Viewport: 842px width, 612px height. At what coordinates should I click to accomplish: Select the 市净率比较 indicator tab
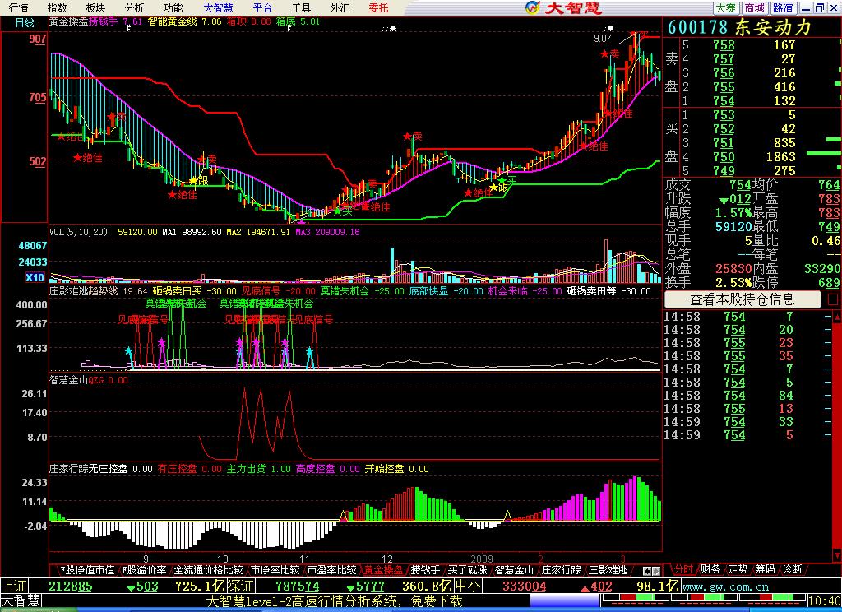[275, 569]
